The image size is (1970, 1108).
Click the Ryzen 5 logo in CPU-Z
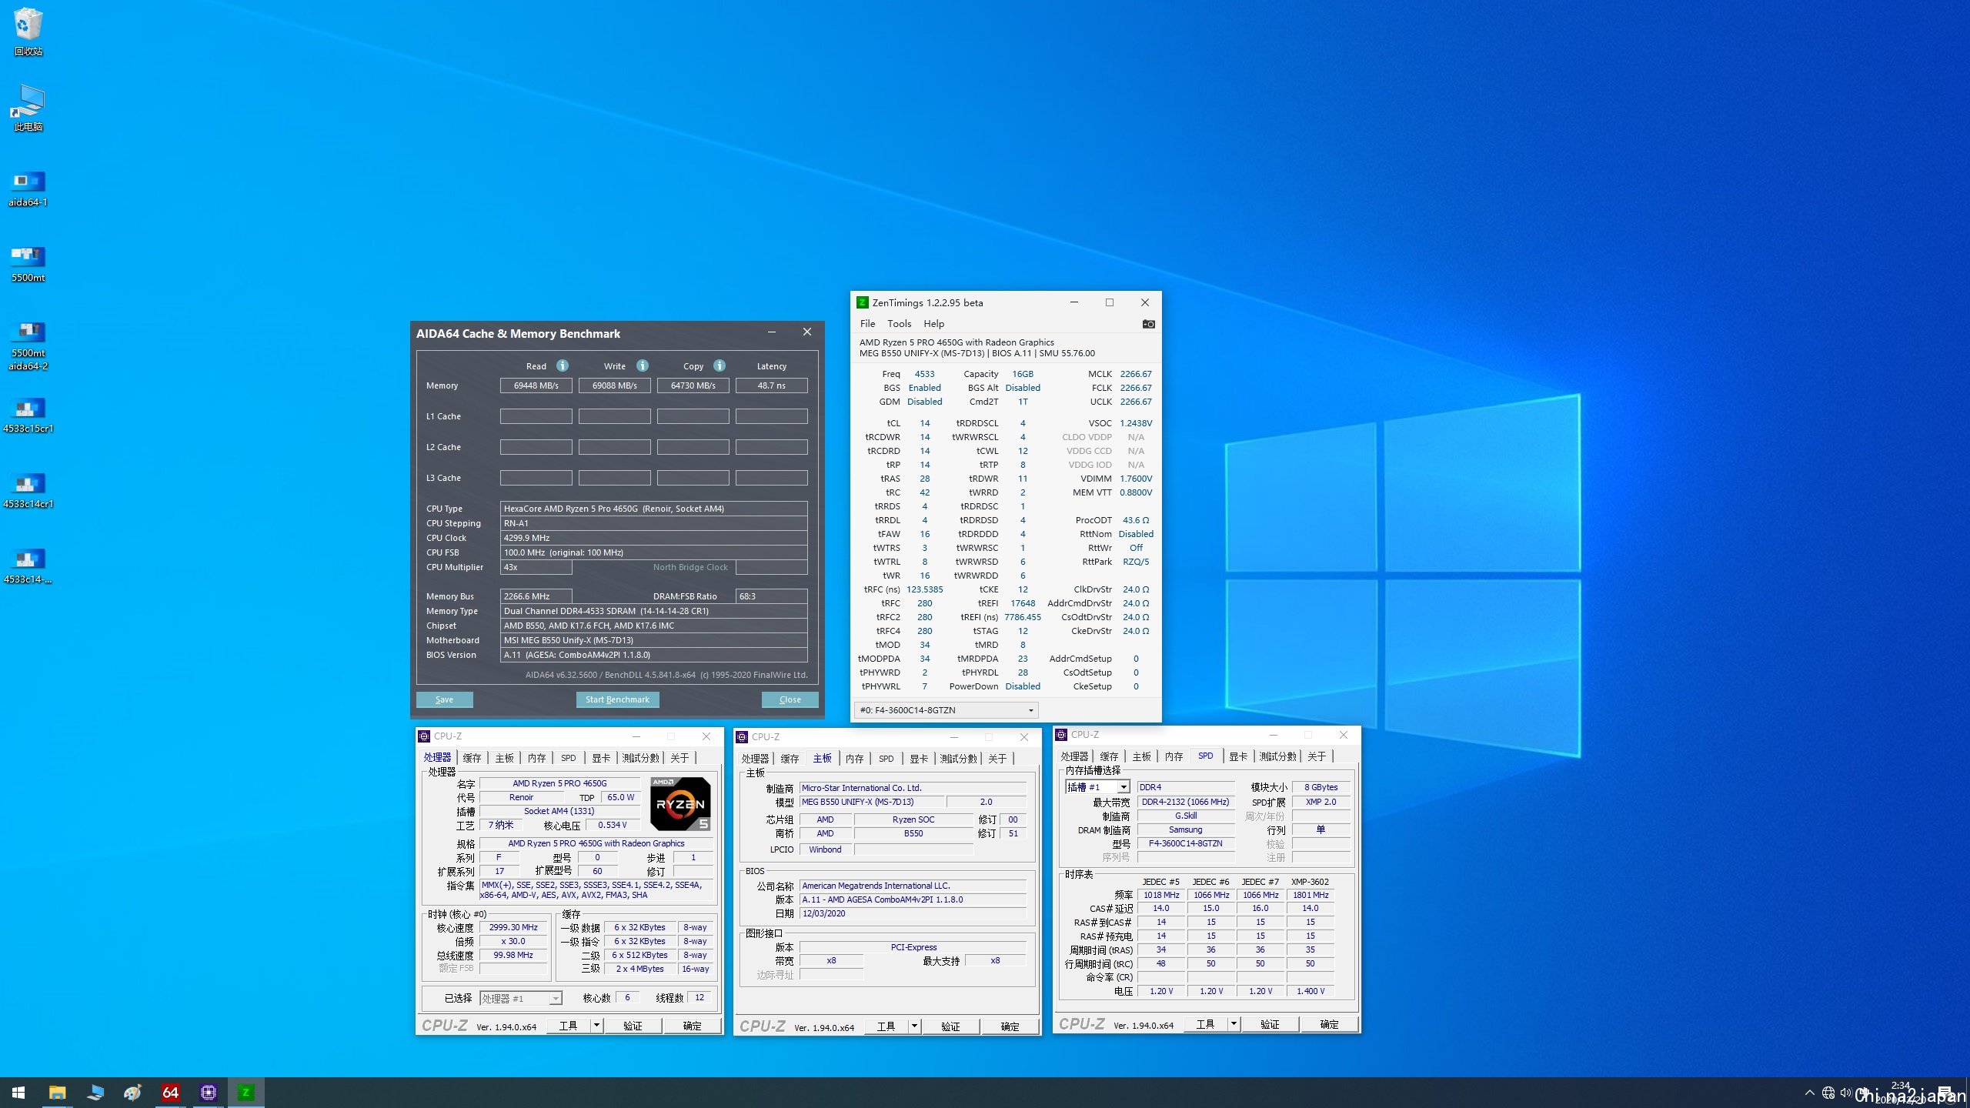(680, 804)
